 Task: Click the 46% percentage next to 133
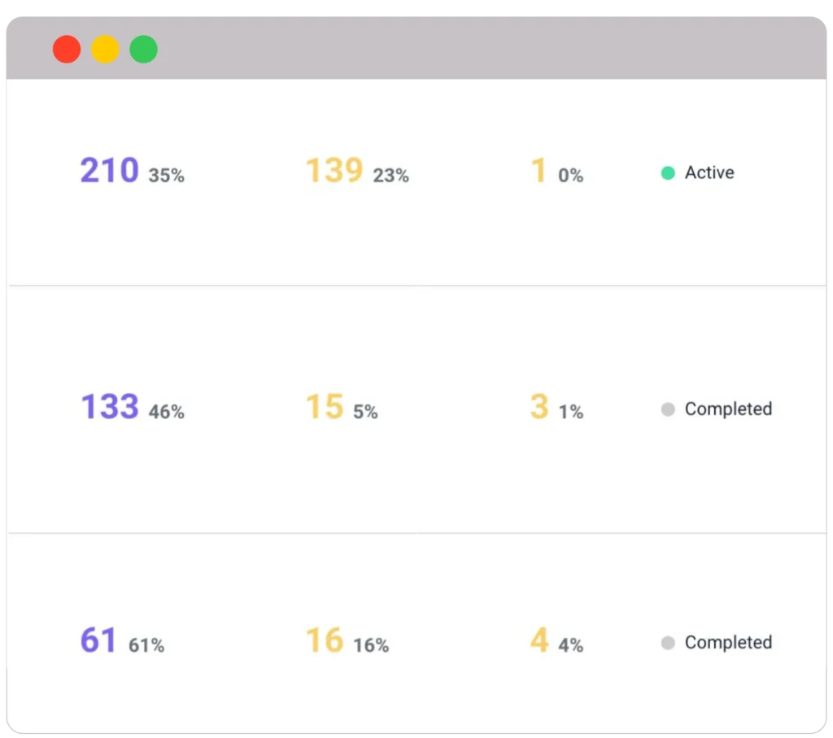click(x=167, y=413)
